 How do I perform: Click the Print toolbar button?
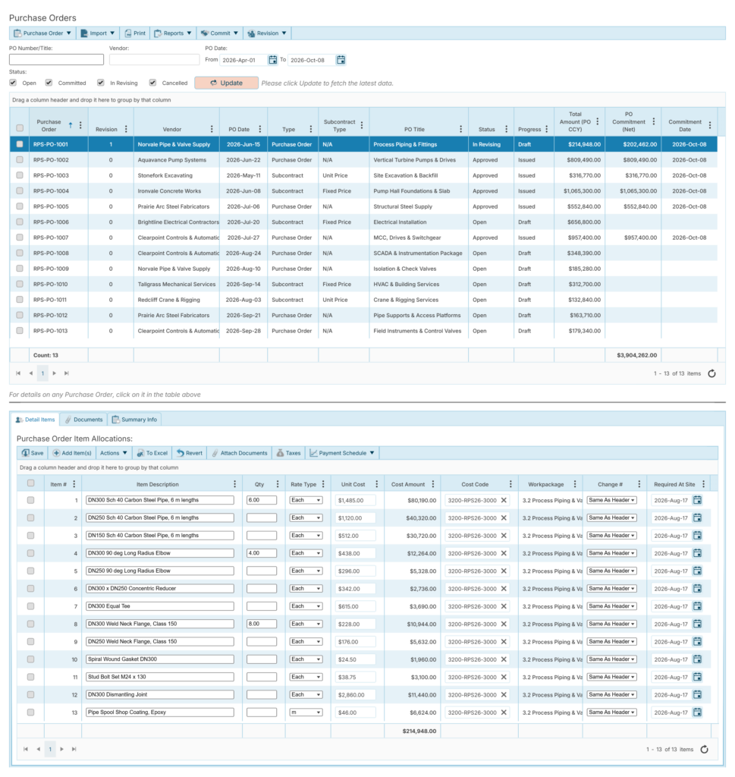(135, 33)
